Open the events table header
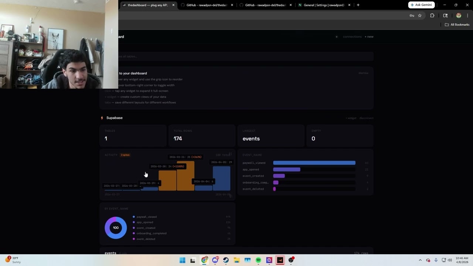The height and width of the screenshot is (266, 473). point(236,253)
